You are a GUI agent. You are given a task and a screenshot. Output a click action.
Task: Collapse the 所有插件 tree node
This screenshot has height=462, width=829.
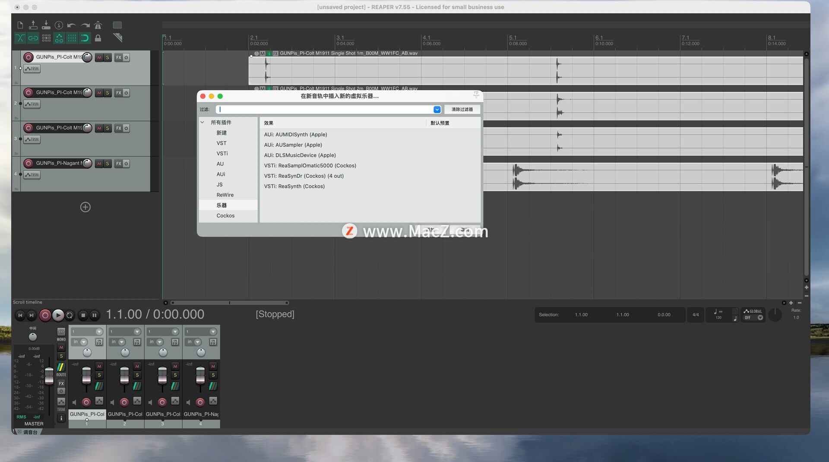202,123
